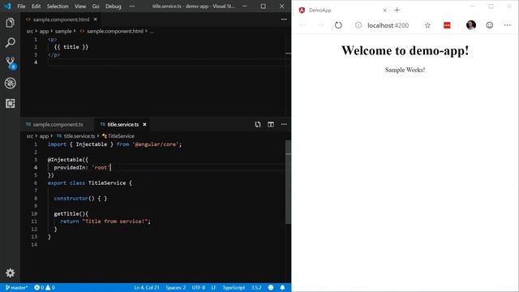Open browser settings and more menu

point(508,25)
